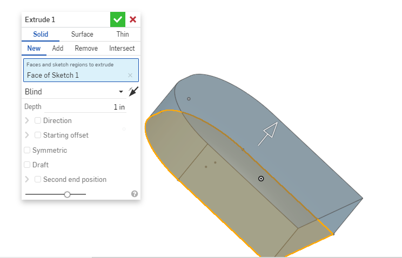
Task: Click the extrude direction arrow in viewport
Action: [267, 134]
